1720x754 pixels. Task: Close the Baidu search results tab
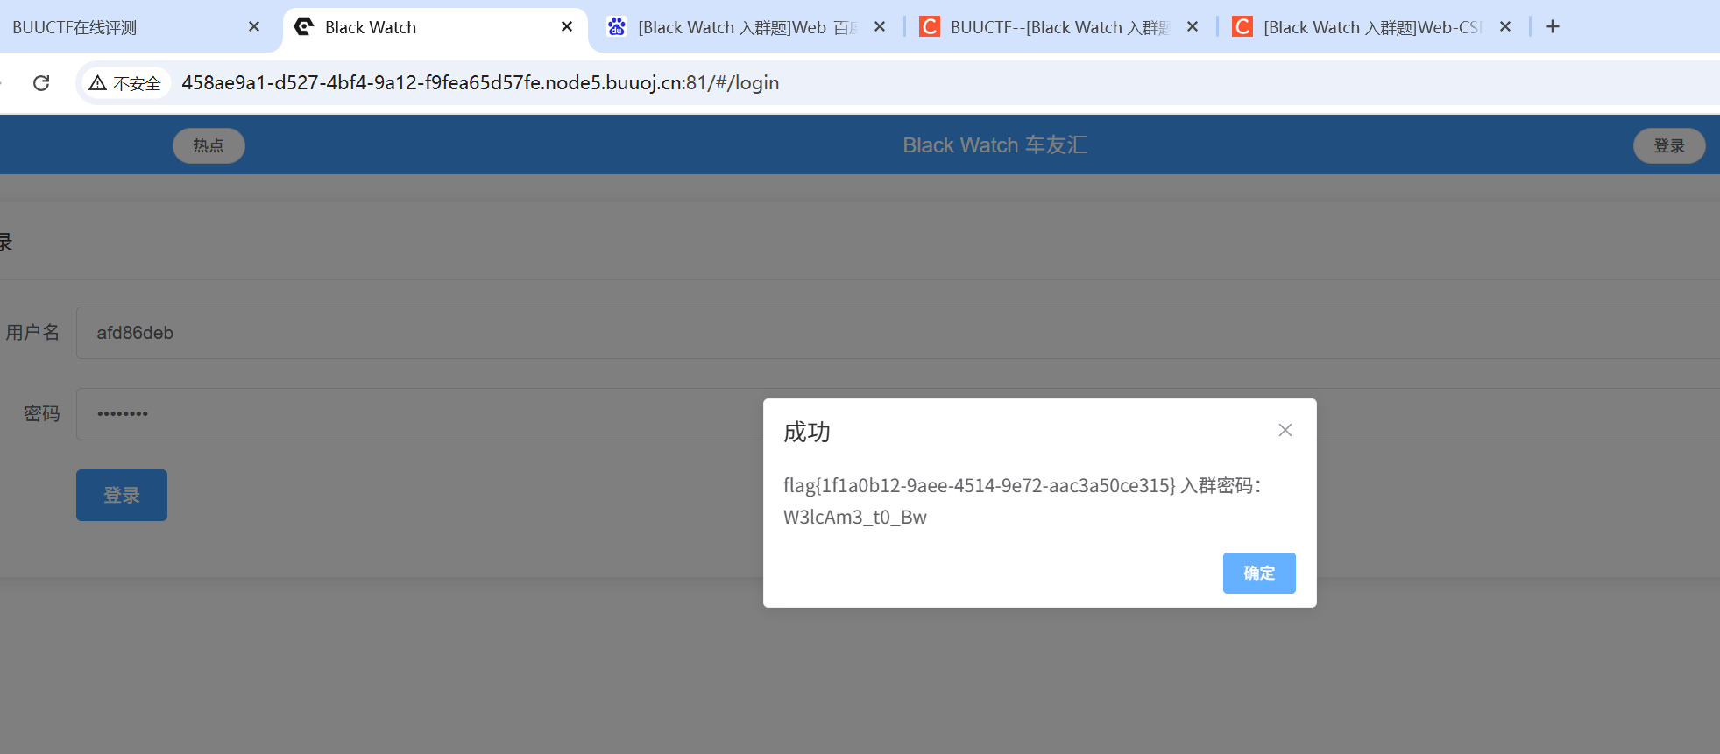pos(880,27)
